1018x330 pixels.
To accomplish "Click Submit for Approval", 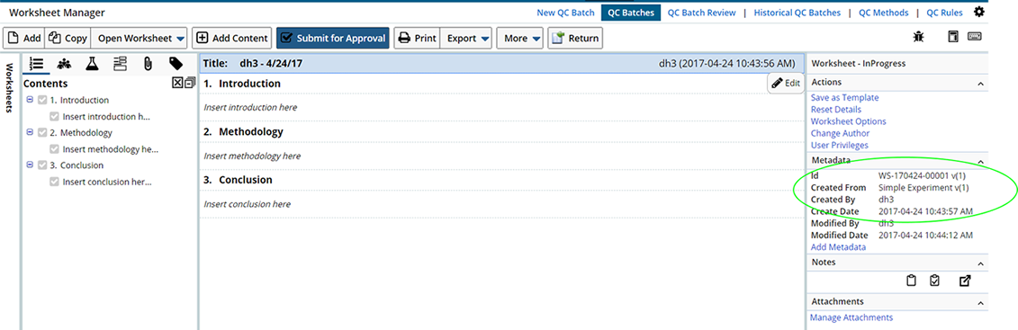I will 333,39.
